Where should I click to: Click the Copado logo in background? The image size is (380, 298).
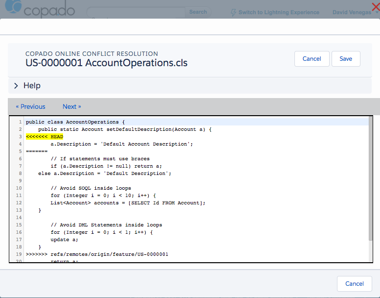click(x=40, y=9)
